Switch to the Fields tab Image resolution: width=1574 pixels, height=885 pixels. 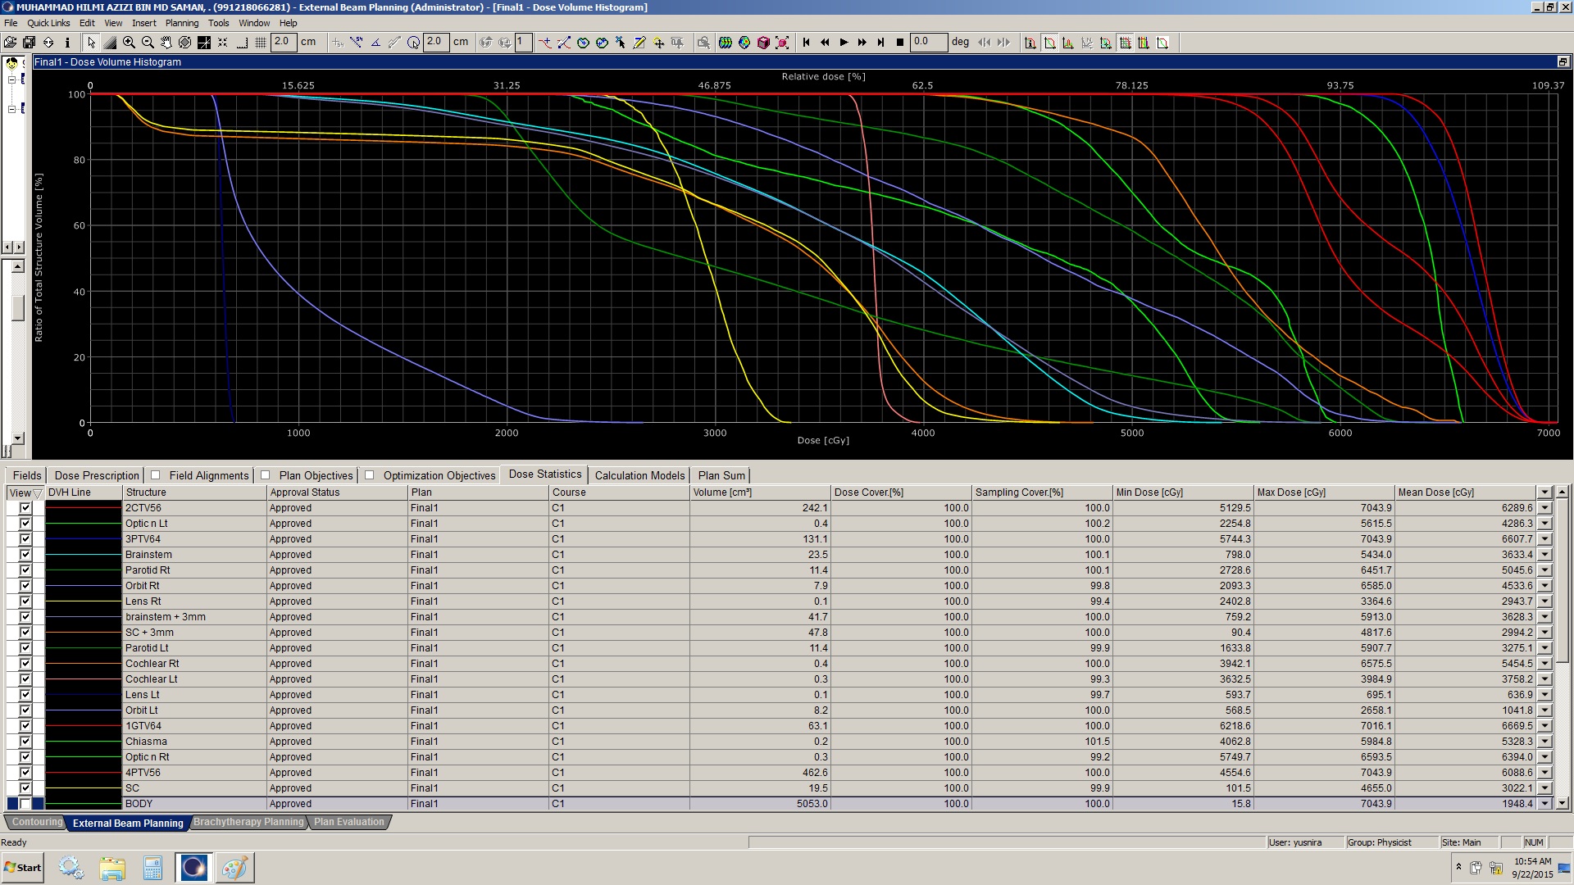26,475
